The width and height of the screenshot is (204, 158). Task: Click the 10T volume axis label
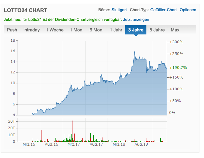pyautogui.click(x=12, y=135)
